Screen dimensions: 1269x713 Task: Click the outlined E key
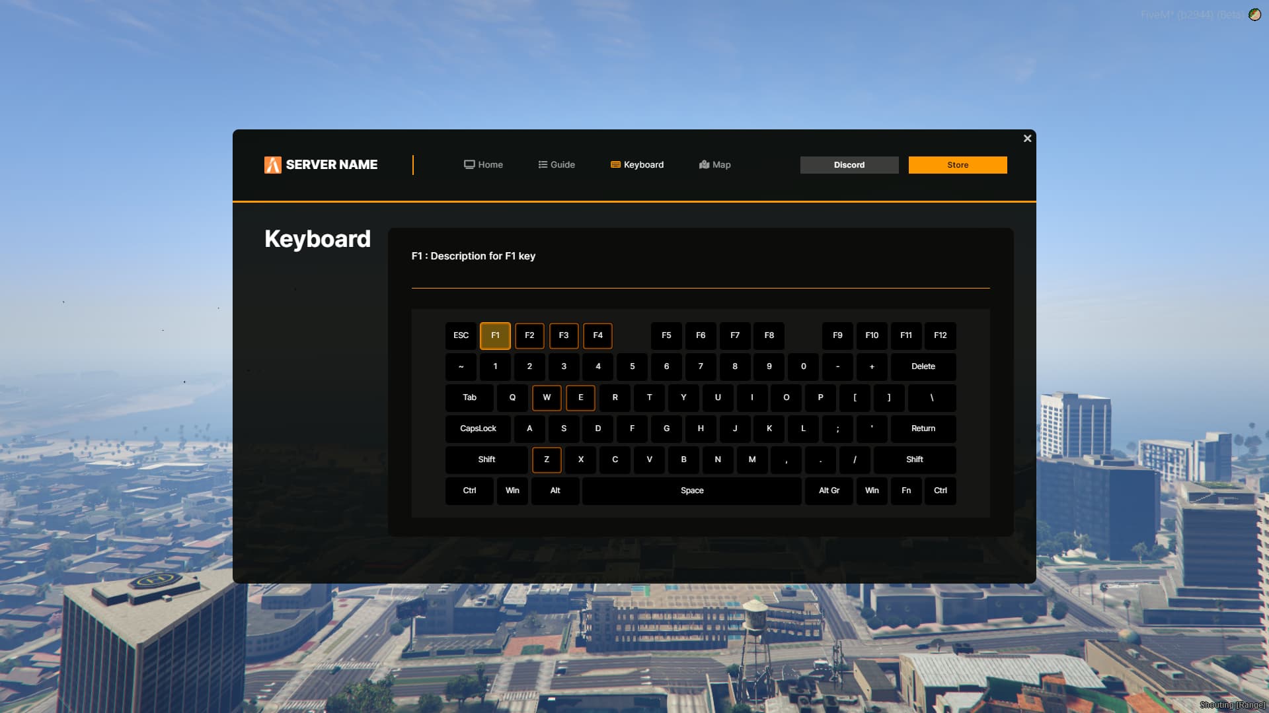pyautogui.click(x=580, y=397)
